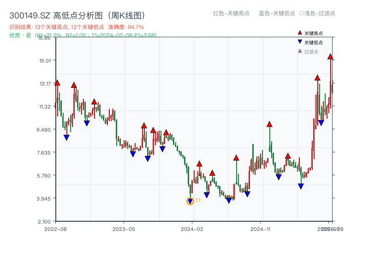Click the 15.01 y-axis label
Screen dimensions: 369x276
coord(45,61)
